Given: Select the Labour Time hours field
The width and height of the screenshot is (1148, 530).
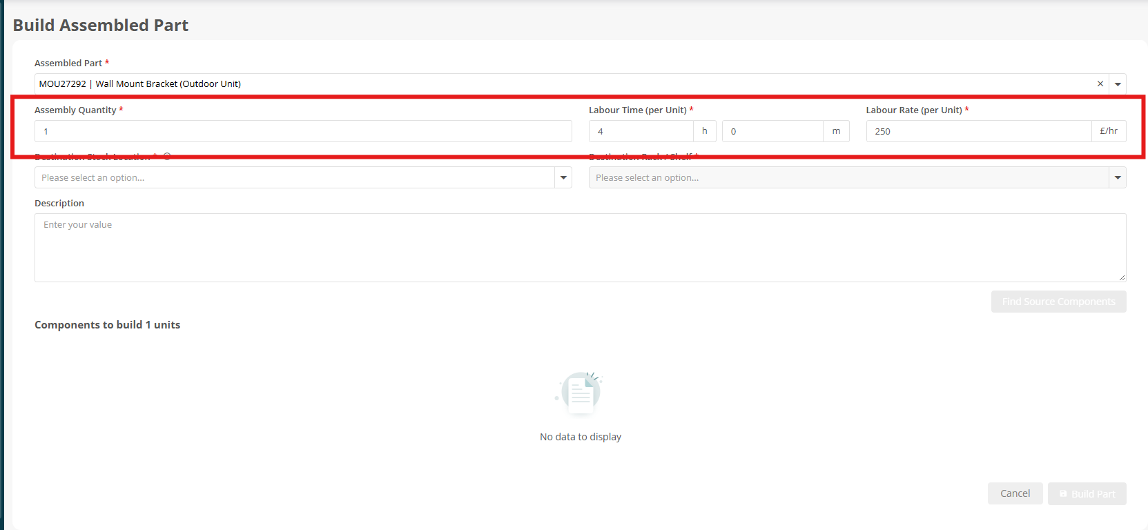Looking at the screenshot, I should 641,131.
